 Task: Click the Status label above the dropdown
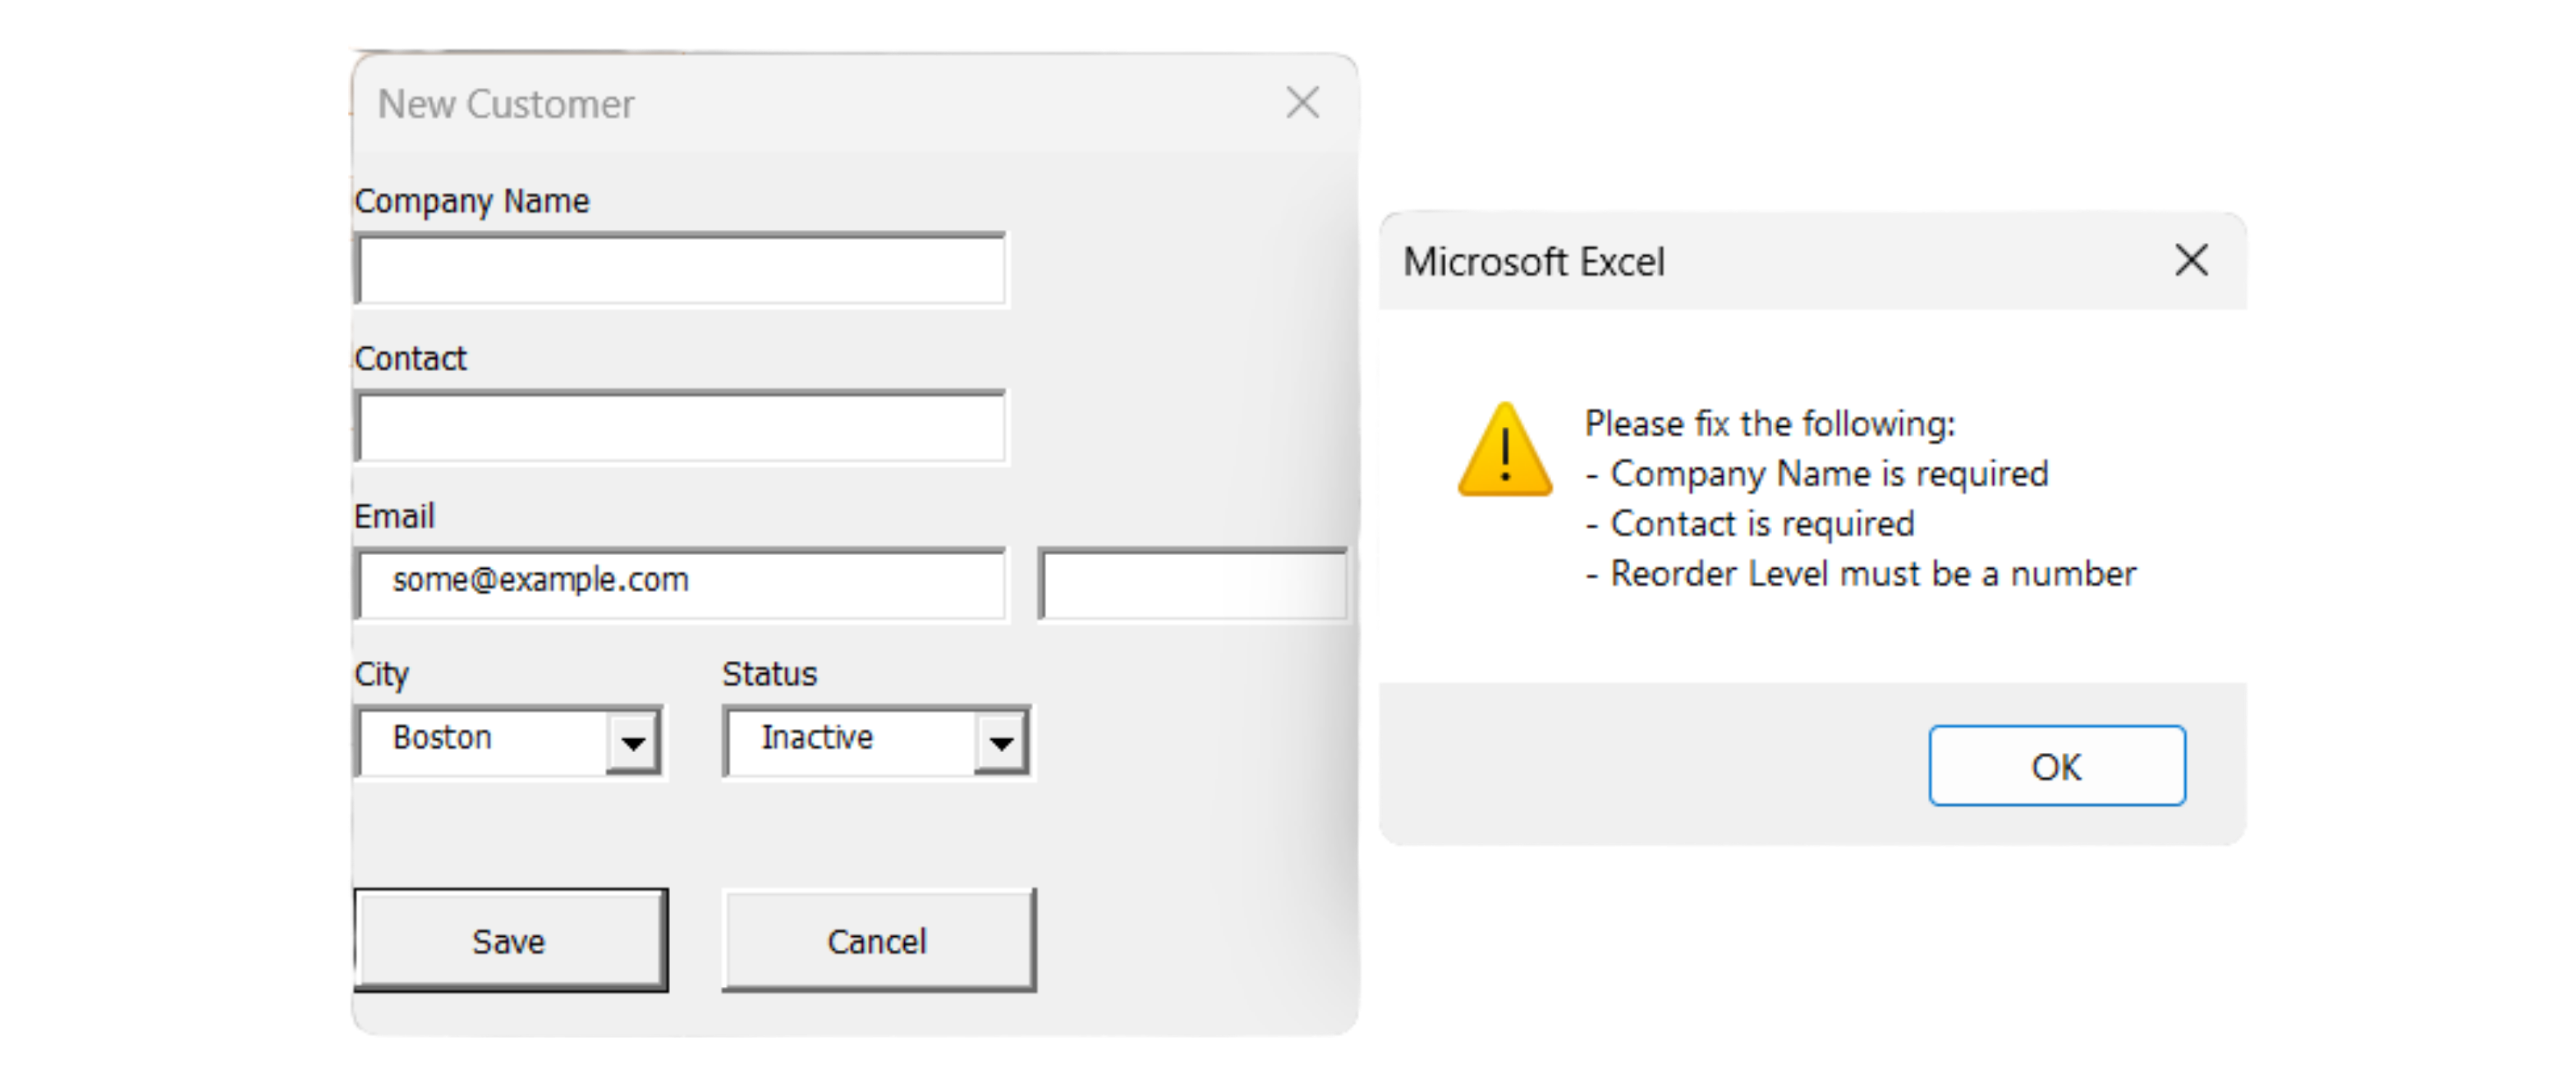pos(770,674)
